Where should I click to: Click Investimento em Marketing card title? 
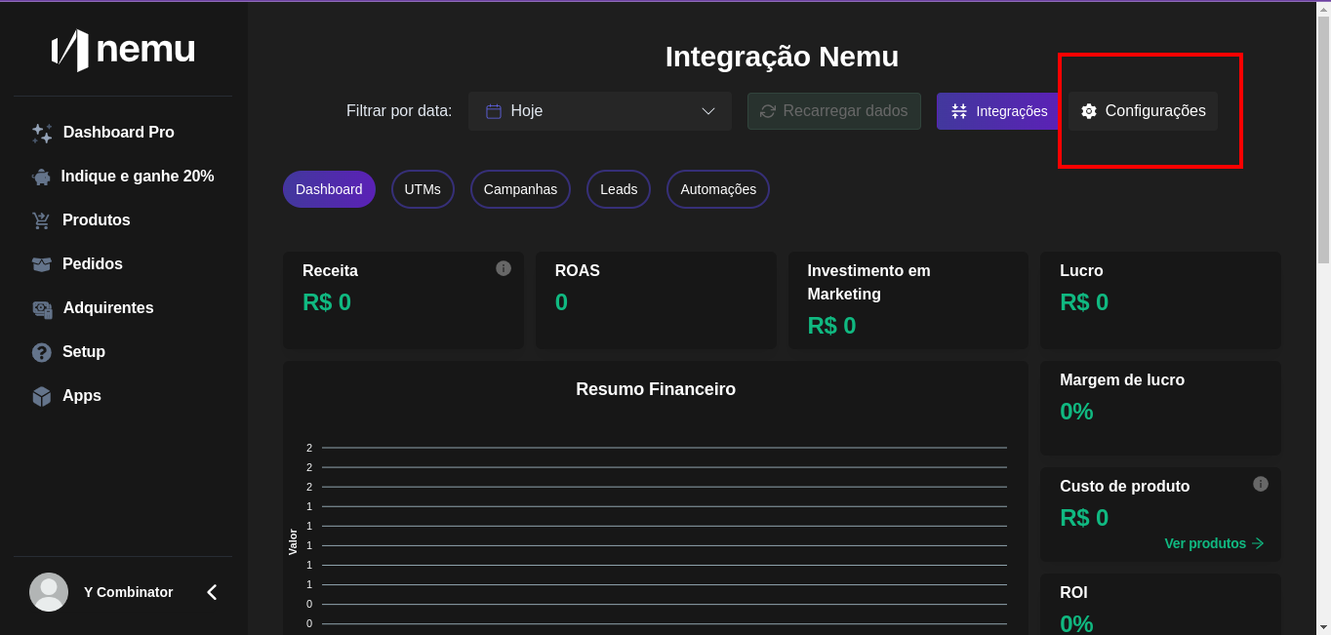868,282
